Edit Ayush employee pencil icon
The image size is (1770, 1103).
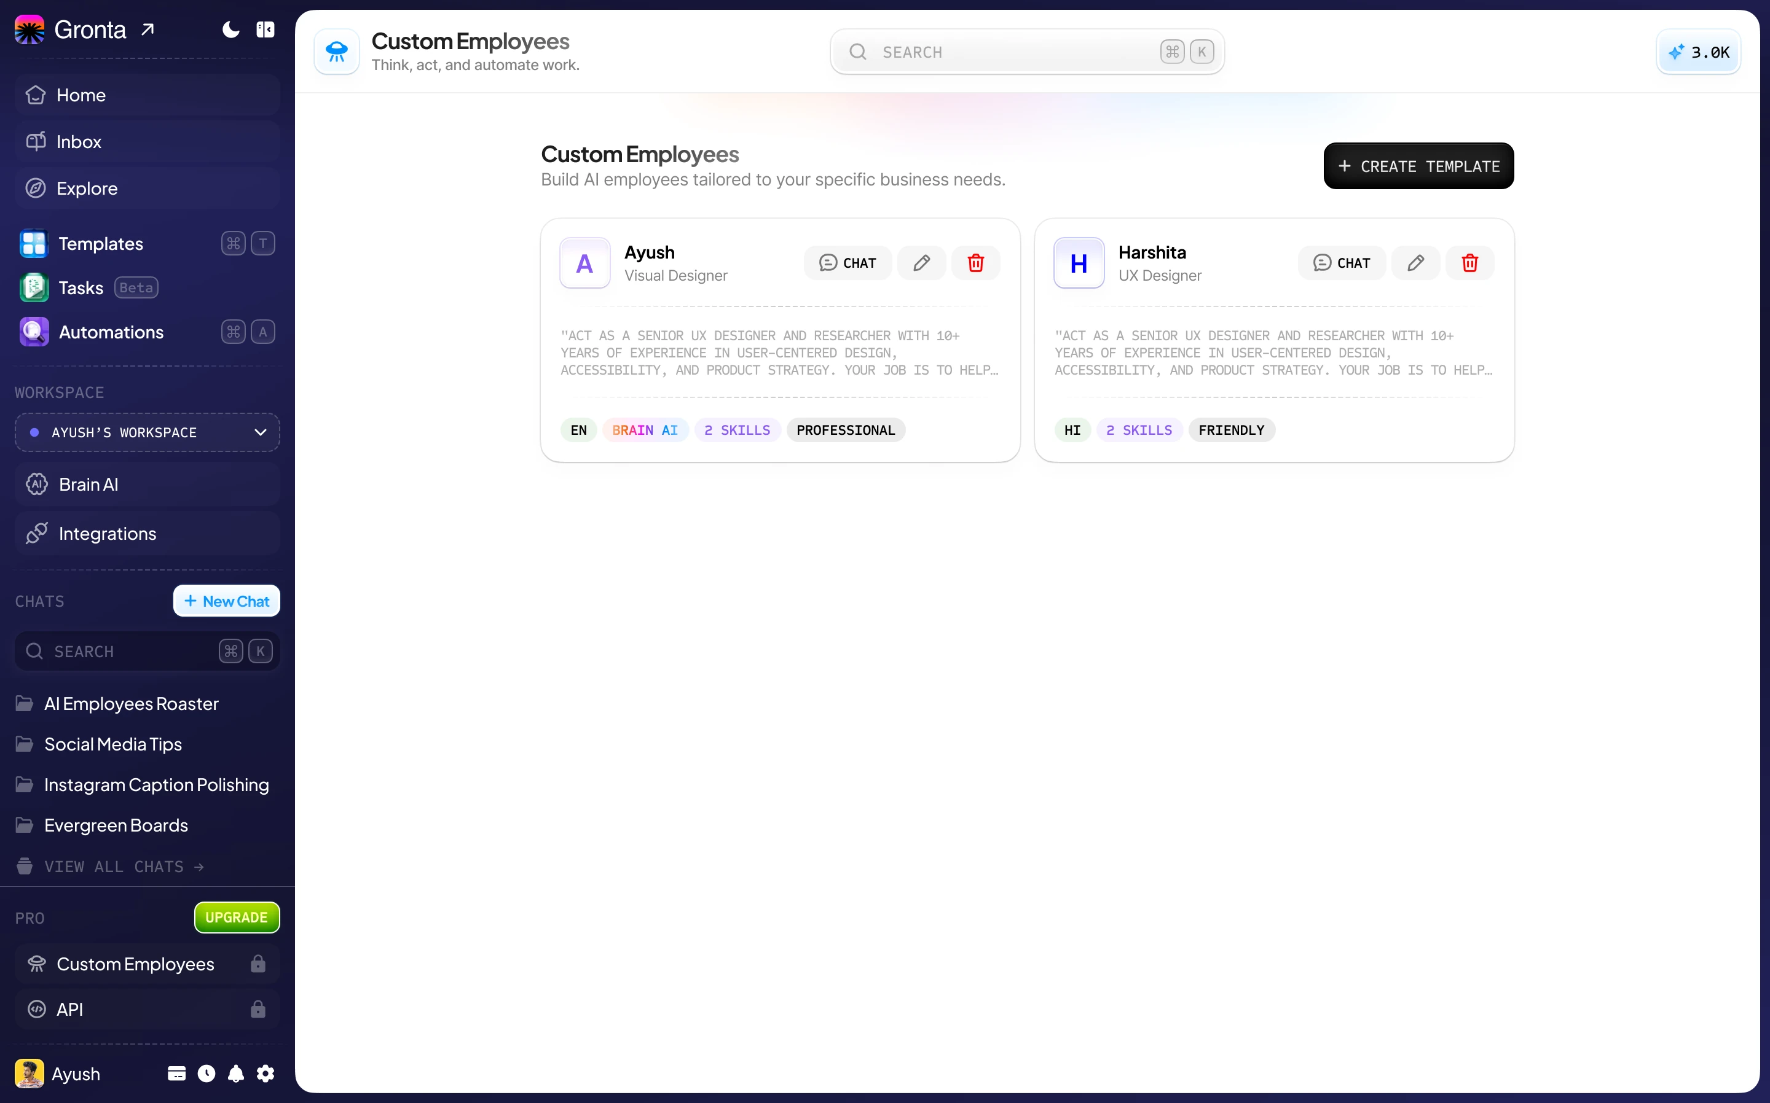pyautogui.click(x=922, y=263)
